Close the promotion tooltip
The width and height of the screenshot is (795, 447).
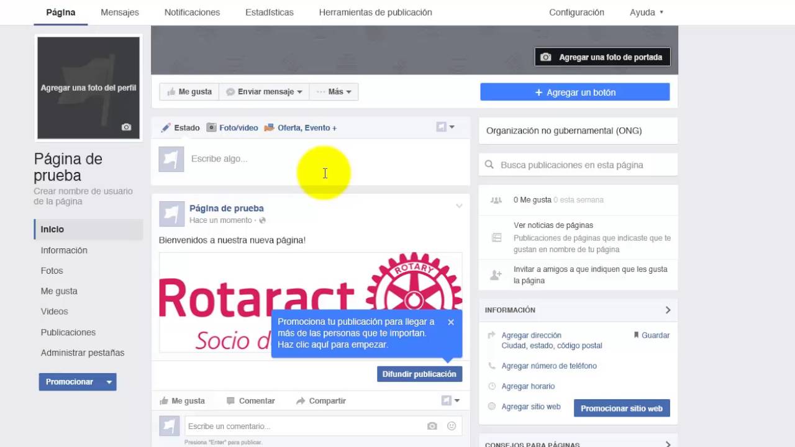coord(451,322)
